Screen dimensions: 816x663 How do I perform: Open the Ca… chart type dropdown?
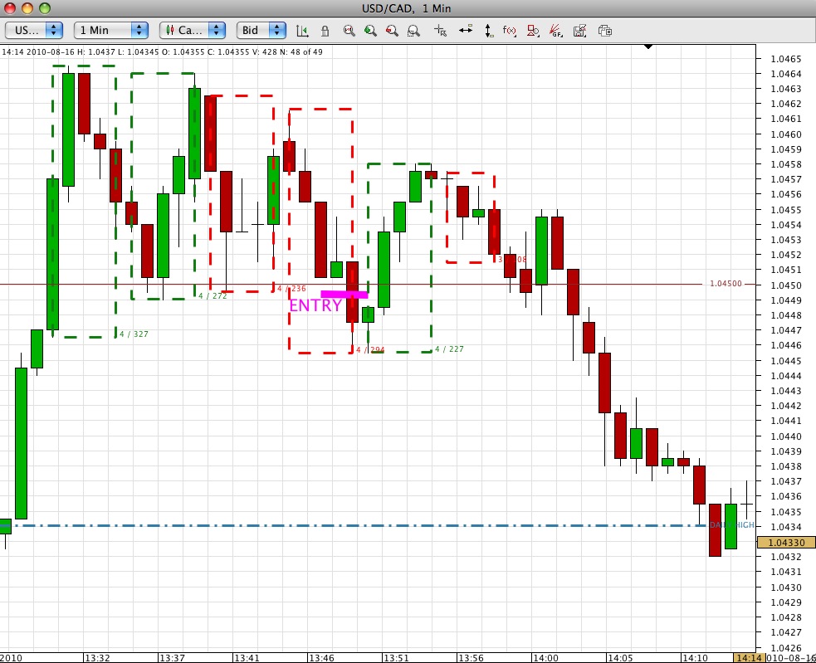point(192,30)
